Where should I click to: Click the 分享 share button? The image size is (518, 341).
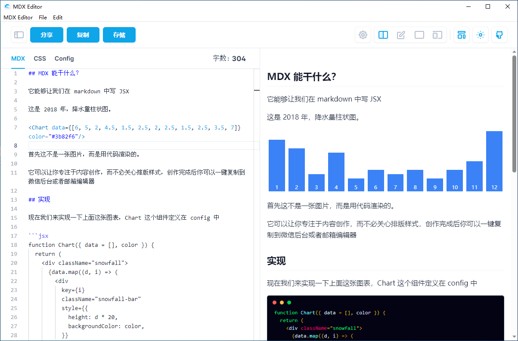click(47, 35)
